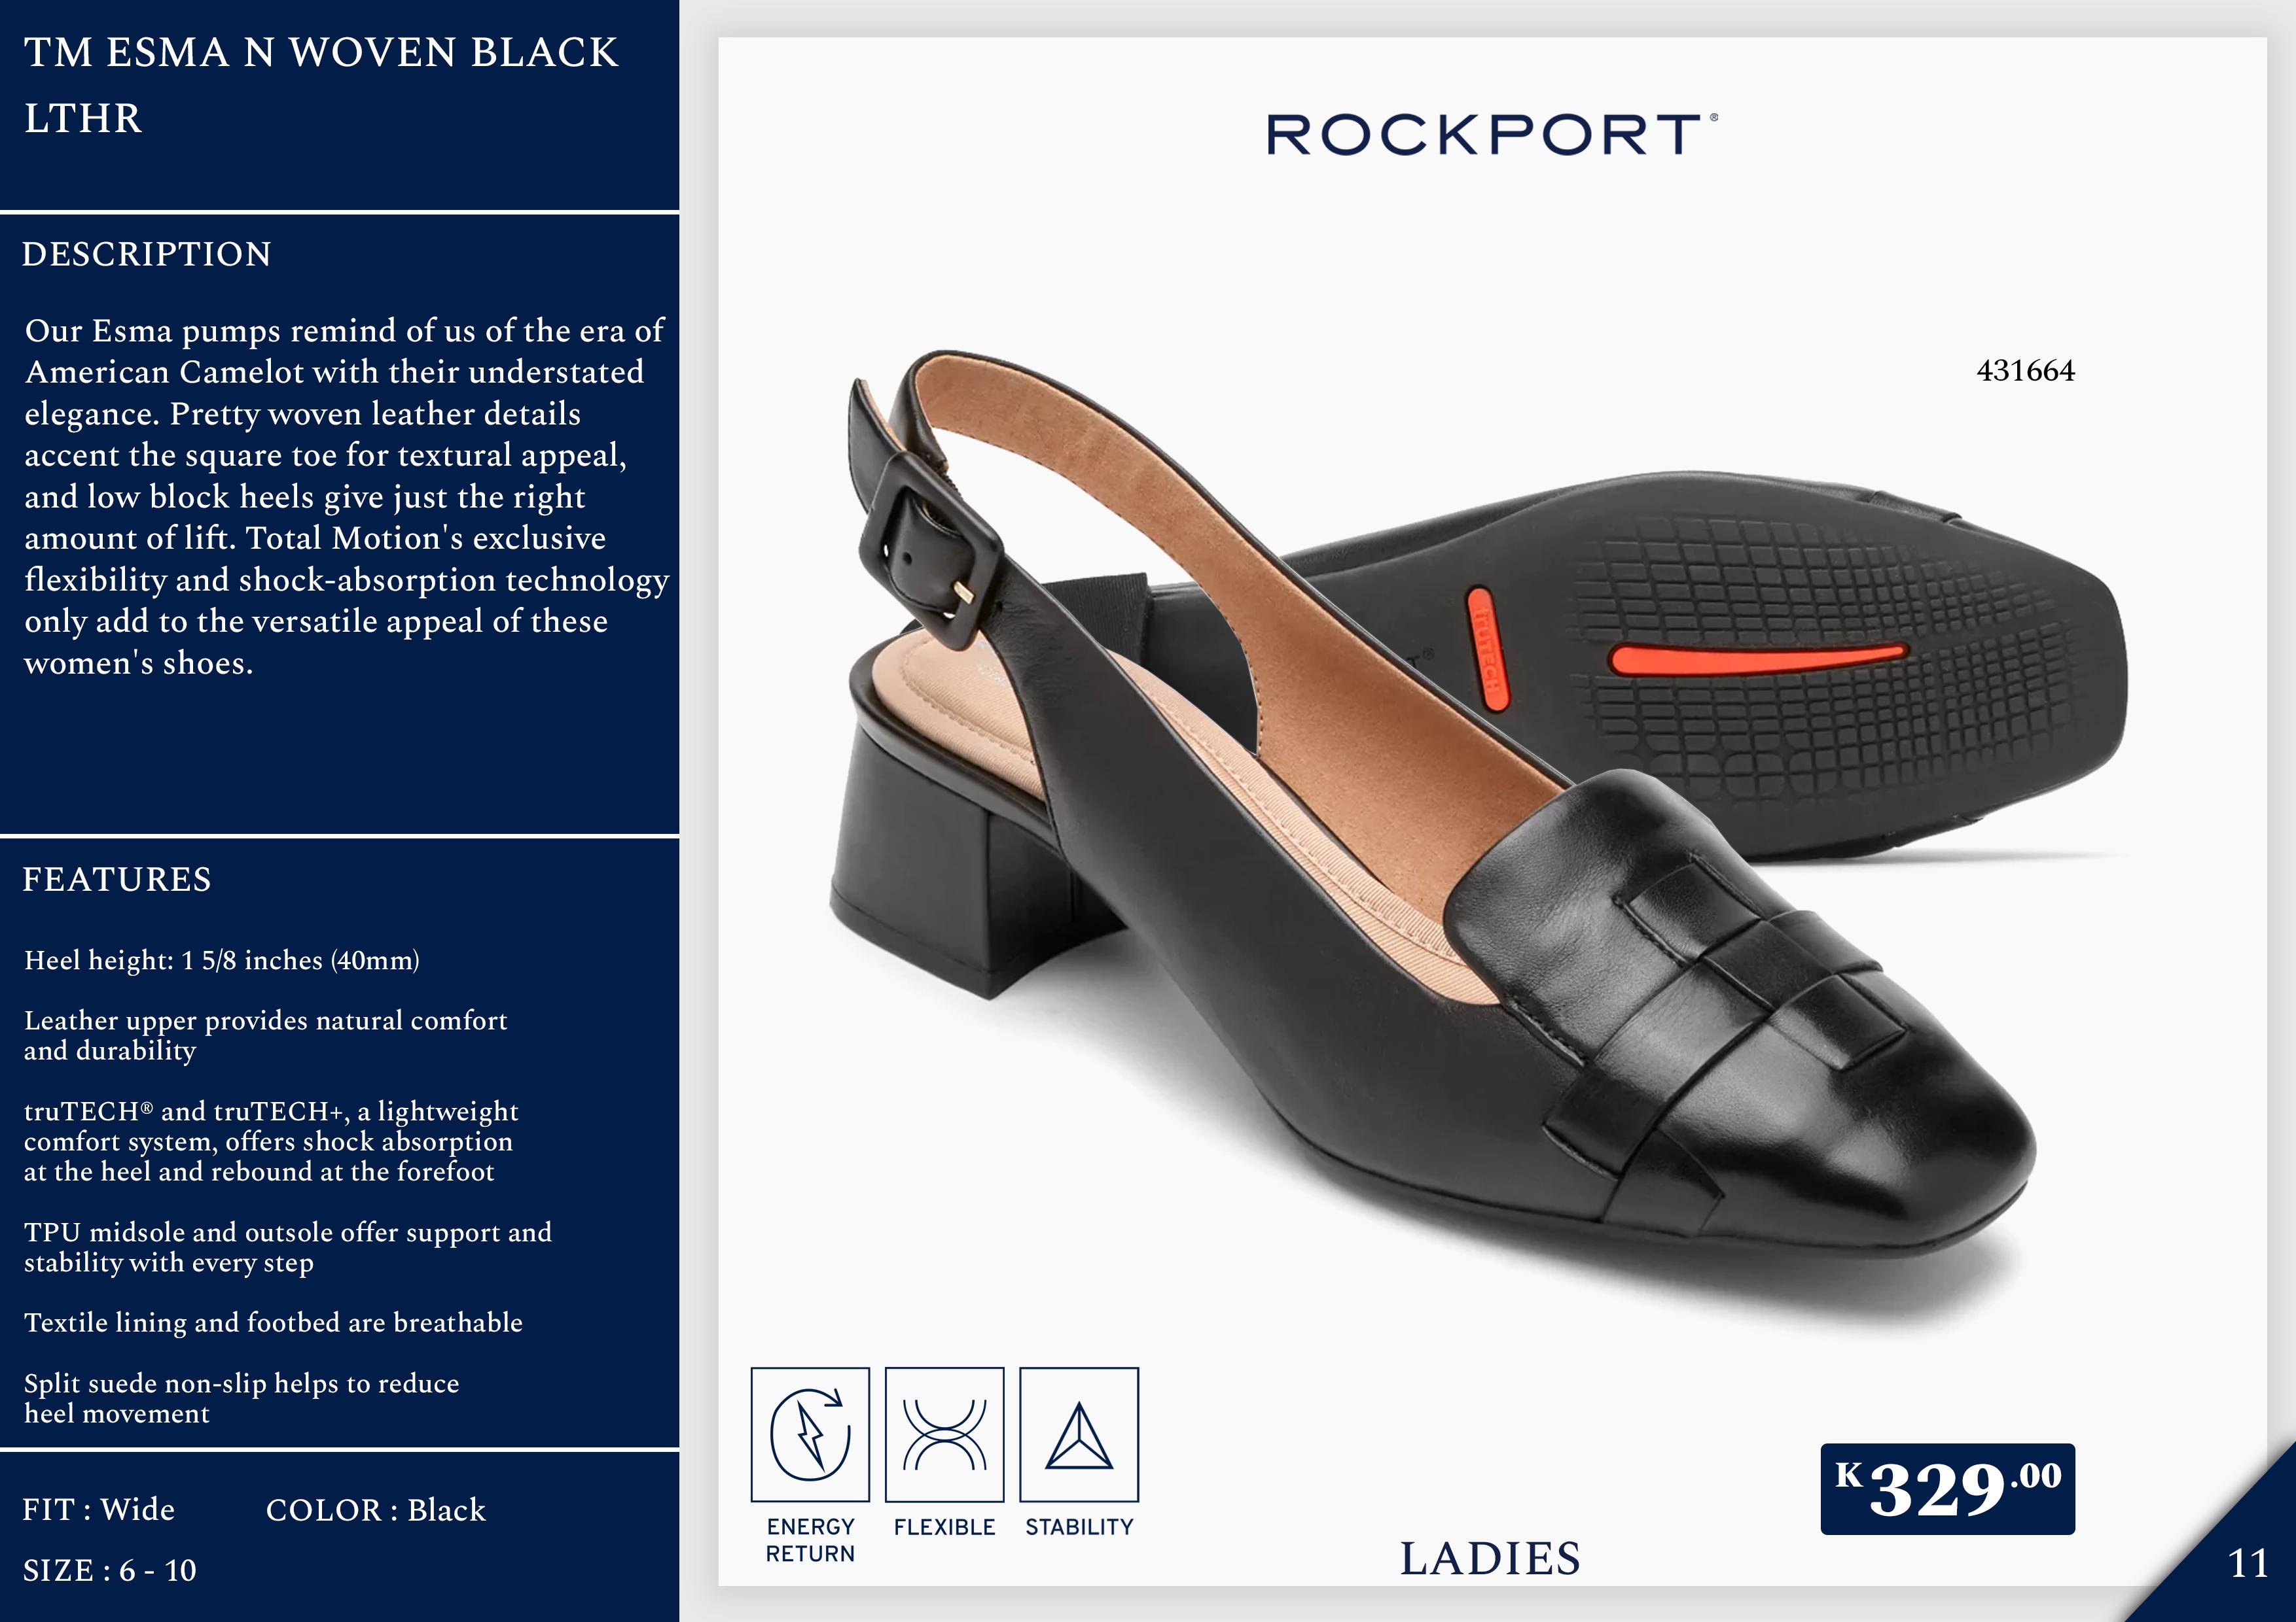Click the Heel height feature line
The image size is (2296, 1622).
click(222, 960)
